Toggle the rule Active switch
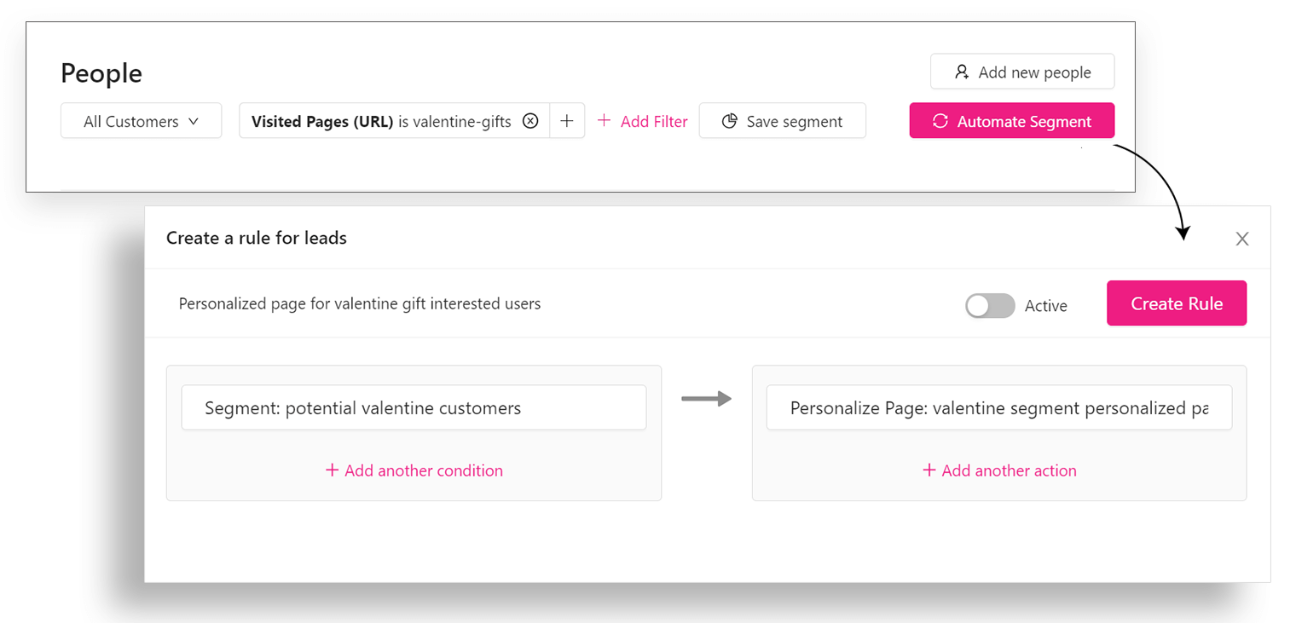The width and height of the screenshot is (1296, 623). [990, 305]
